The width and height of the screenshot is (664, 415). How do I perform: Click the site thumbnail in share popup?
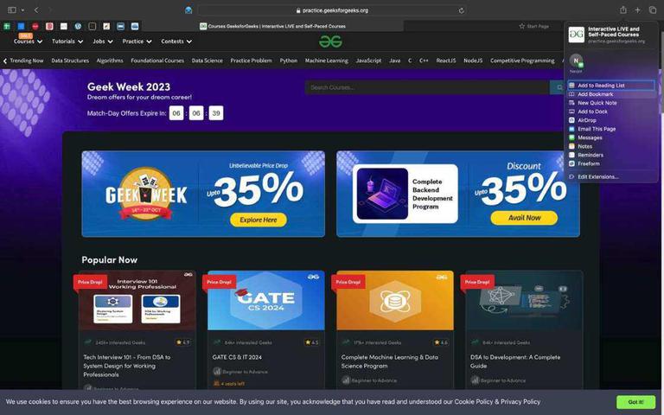pos(576,35)
